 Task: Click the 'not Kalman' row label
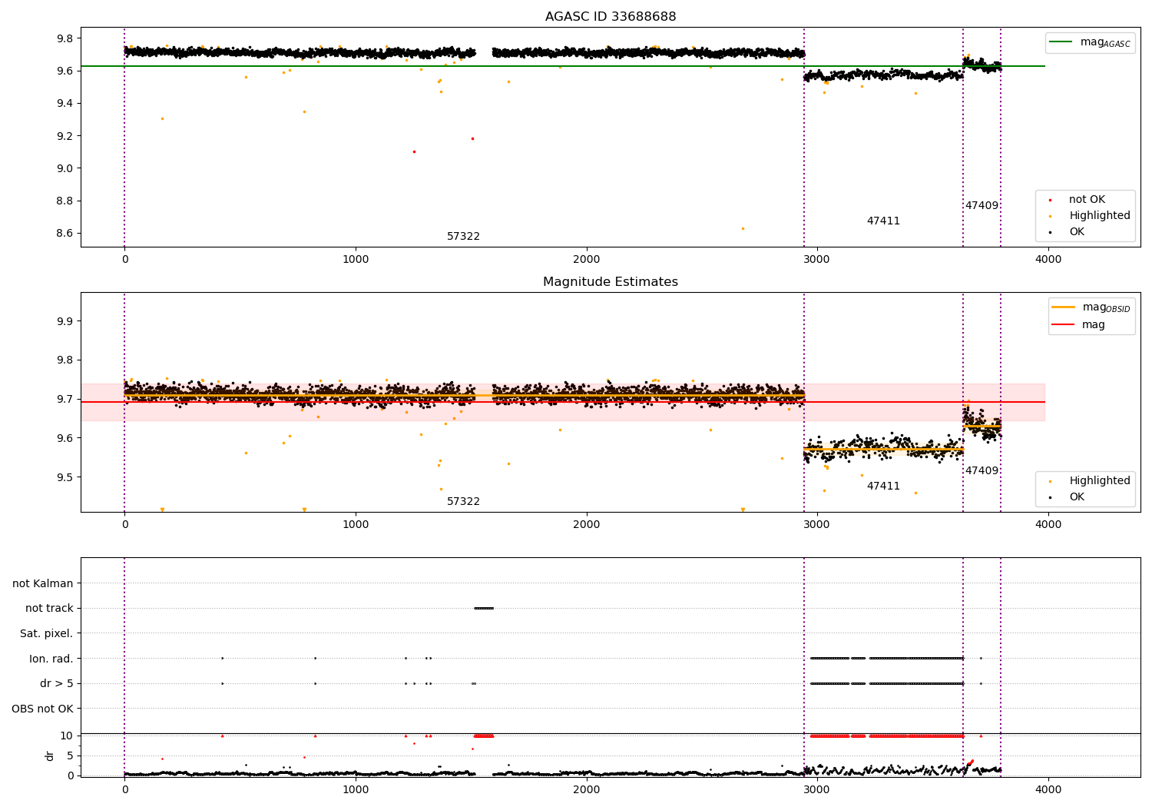click(x=43, y=584)
